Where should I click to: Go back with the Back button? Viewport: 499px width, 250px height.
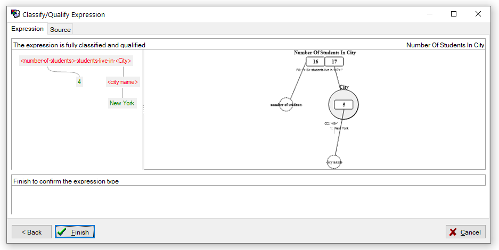click(x=31, y=232)
